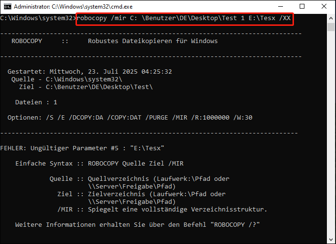The image size is (336, 244).
Task: Click the C:\Windows\system32> prompt text
Action: pyautogui.click(x=38, y=18)
